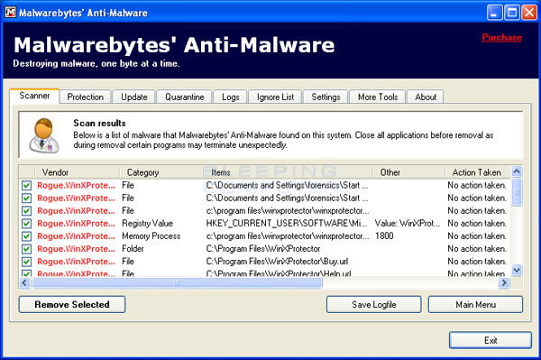Open the More Tools tab
Screen dimensions: 541x360
point(378,97)
